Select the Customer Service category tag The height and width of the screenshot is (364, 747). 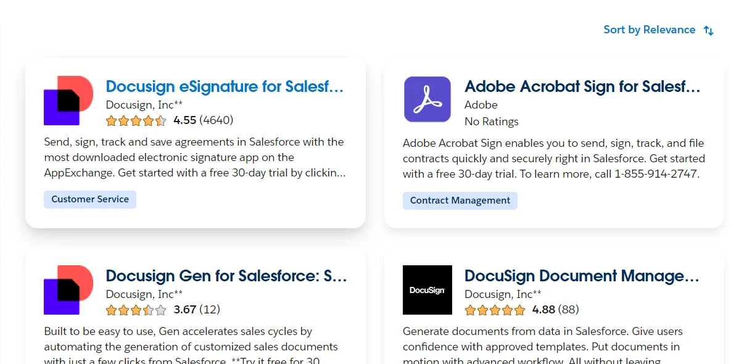coord(89,199)
